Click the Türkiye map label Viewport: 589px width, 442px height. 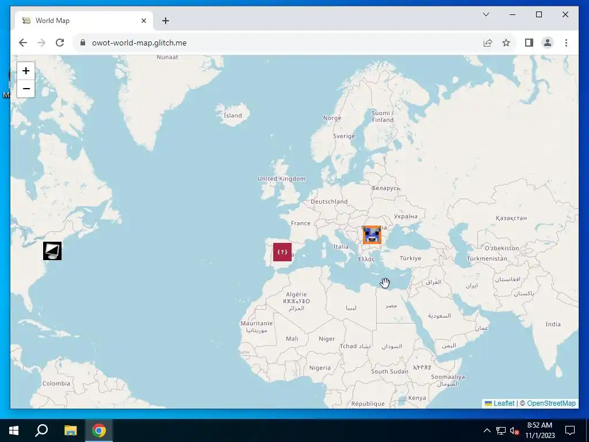(x=410, y=258)
